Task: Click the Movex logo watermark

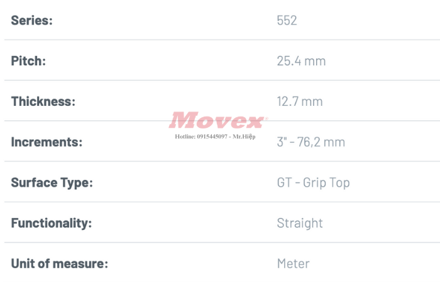Action: (218, 120)
